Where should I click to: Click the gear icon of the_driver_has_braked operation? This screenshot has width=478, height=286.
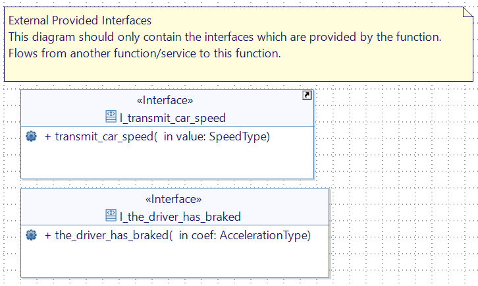pos(31,235)
